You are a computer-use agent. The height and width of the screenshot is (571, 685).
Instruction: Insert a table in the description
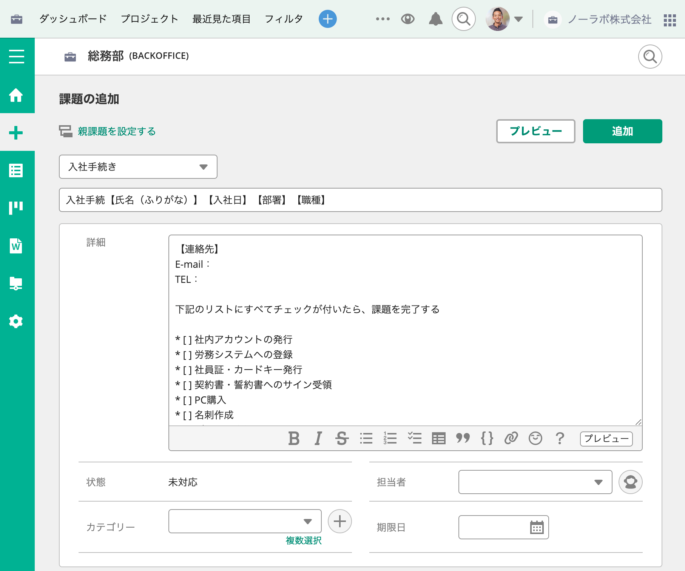click(x=438, y=438)
